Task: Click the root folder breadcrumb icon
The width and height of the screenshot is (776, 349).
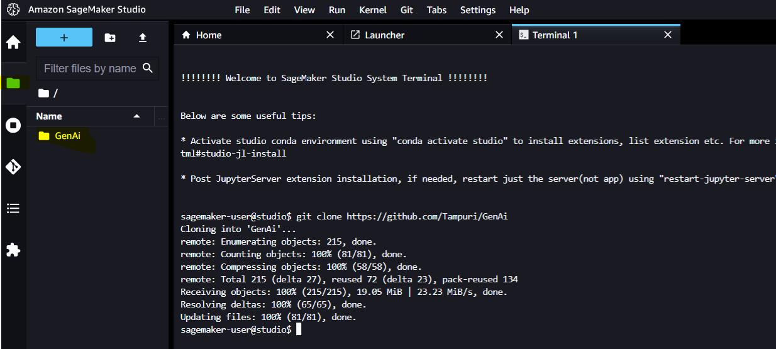Action: tap(43, 93)
